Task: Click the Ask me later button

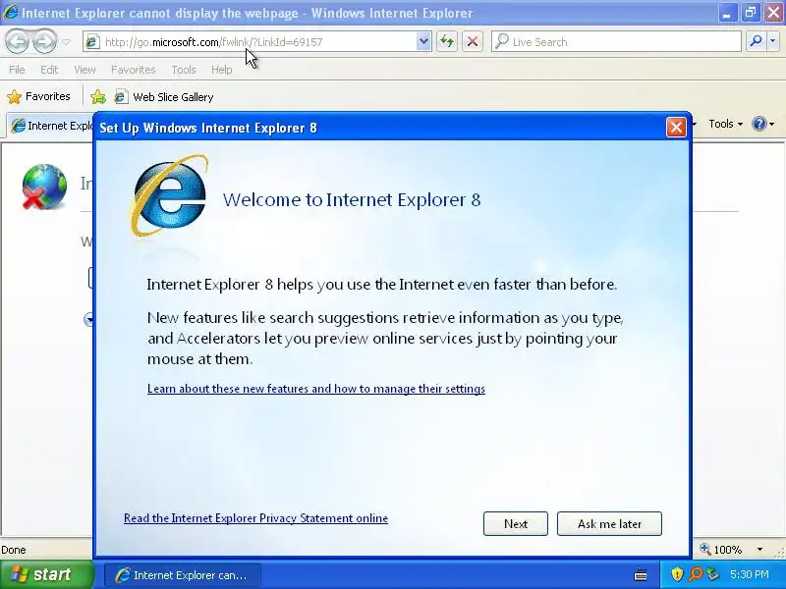Action: 609,524
